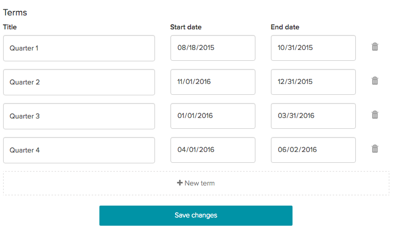395x236 pixels.
Task: Select the 01/01/2016 start date field
Action: click(213, 116)
